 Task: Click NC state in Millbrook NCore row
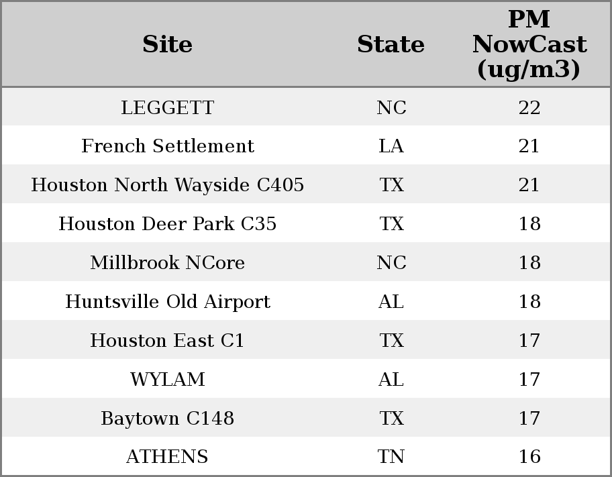[x=391, y=263]
